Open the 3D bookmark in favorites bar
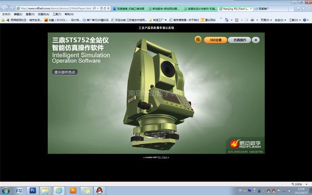Viewport: 312px width, 195px height. pos(96,20)
